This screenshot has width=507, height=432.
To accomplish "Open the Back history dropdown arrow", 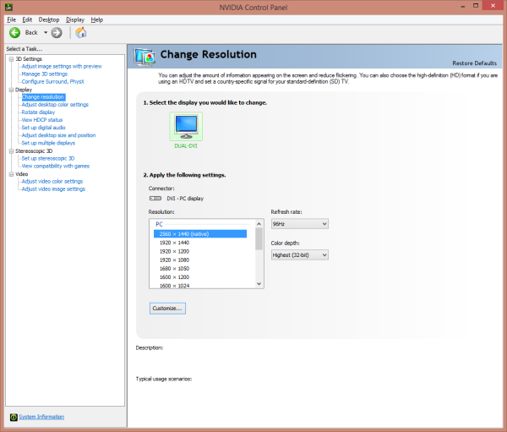I will (x=46, y=33).
